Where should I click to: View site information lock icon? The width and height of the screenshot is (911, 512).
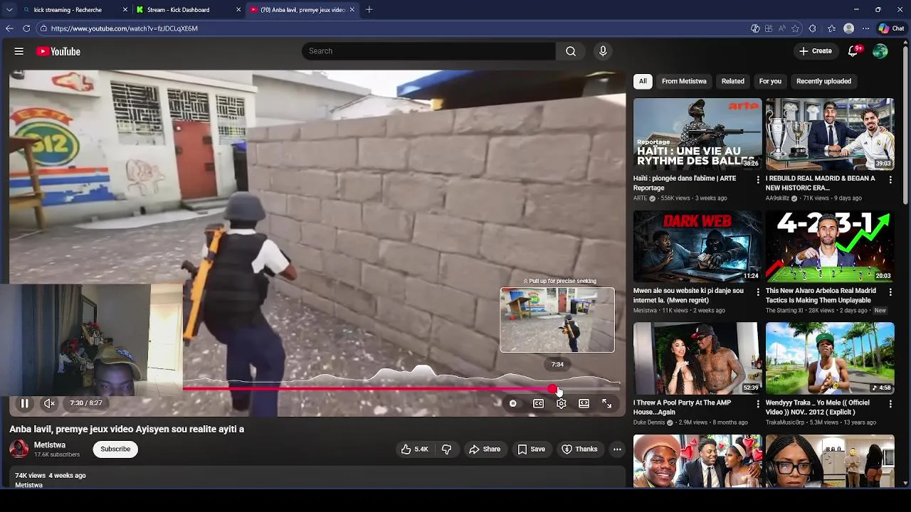point(43,28)
